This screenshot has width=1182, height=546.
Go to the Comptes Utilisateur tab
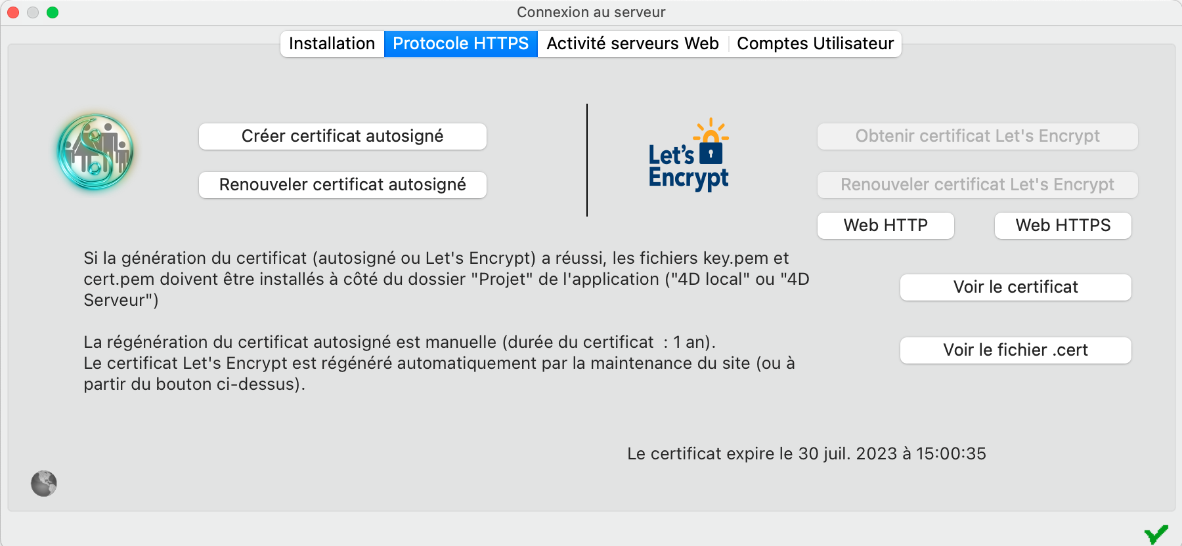pos(815,44)
